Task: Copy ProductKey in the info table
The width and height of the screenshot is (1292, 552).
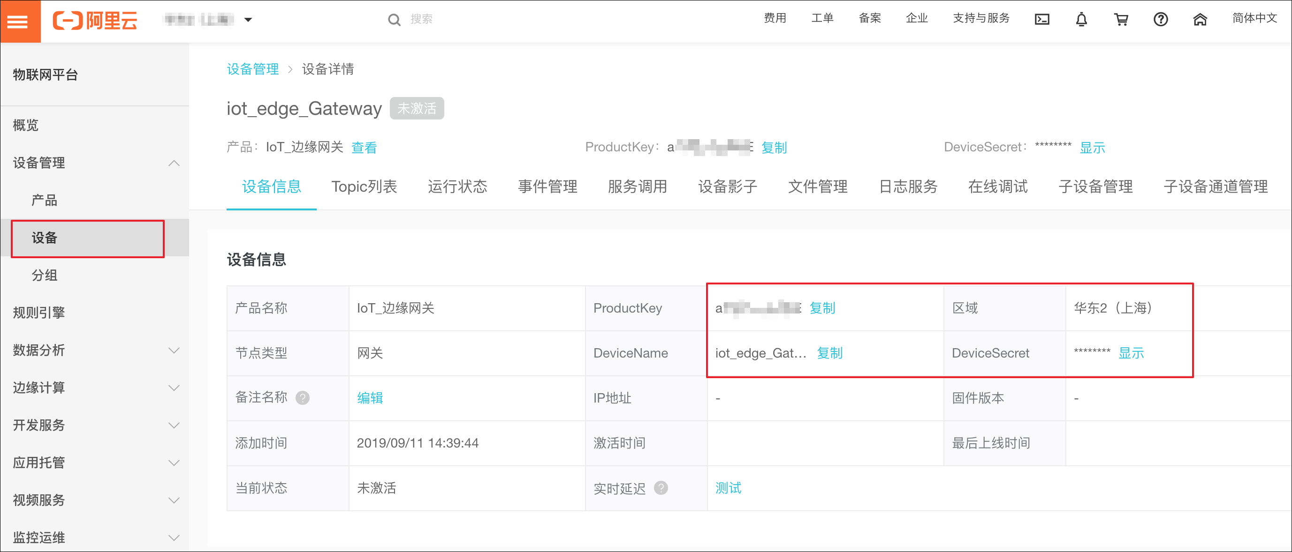Action: 822,308
